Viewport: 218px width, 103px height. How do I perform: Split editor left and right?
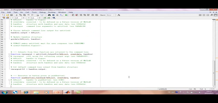(x=204, y=15)
